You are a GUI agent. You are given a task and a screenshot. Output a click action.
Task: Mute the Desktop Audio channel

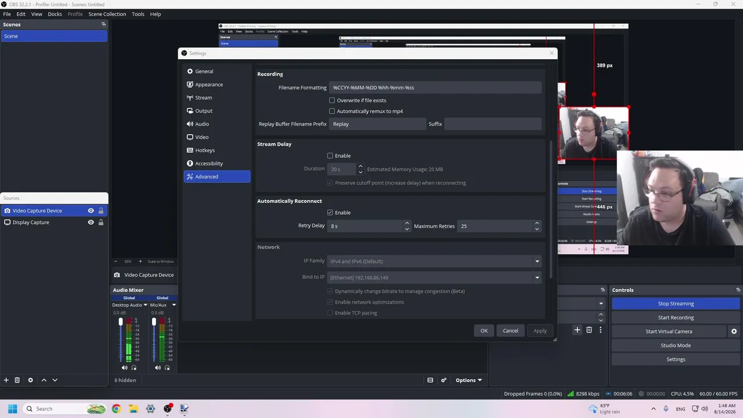click(124, 367)
